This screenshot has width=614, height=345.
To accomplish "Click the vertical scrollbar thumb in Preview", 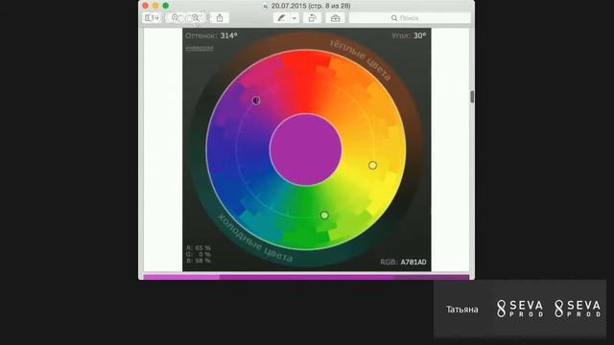I will [472, 97].
